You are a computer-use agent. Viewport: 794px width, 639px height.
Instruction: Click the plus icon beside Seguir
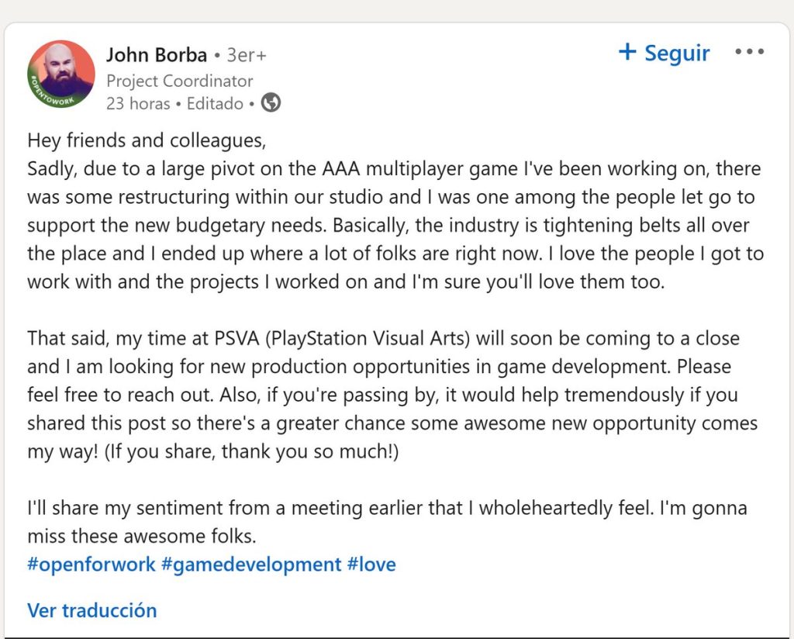[627, 52]
